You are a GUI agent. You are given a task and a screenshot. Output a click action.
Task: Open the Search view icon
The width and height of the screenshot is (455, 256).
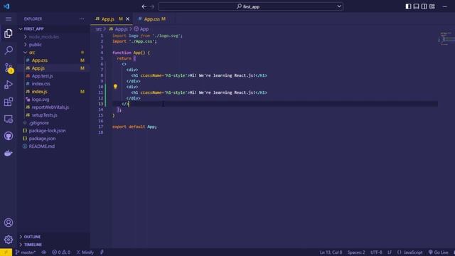(9, 50)
